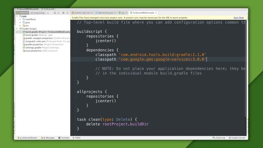Click 'rootProject.buildDir' in the editor
This screenshot has width=263, height=148.
125,124
